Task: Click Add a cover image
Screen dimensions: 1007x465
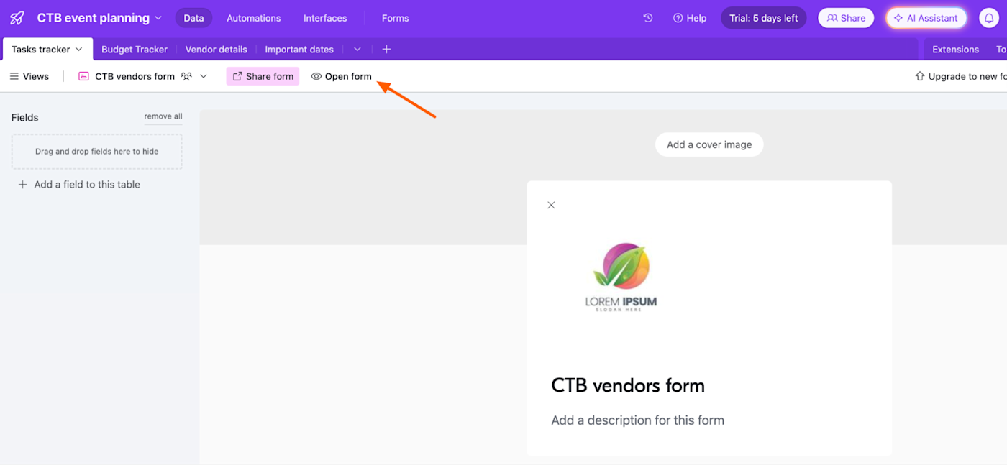Action: tap(709, 144)
